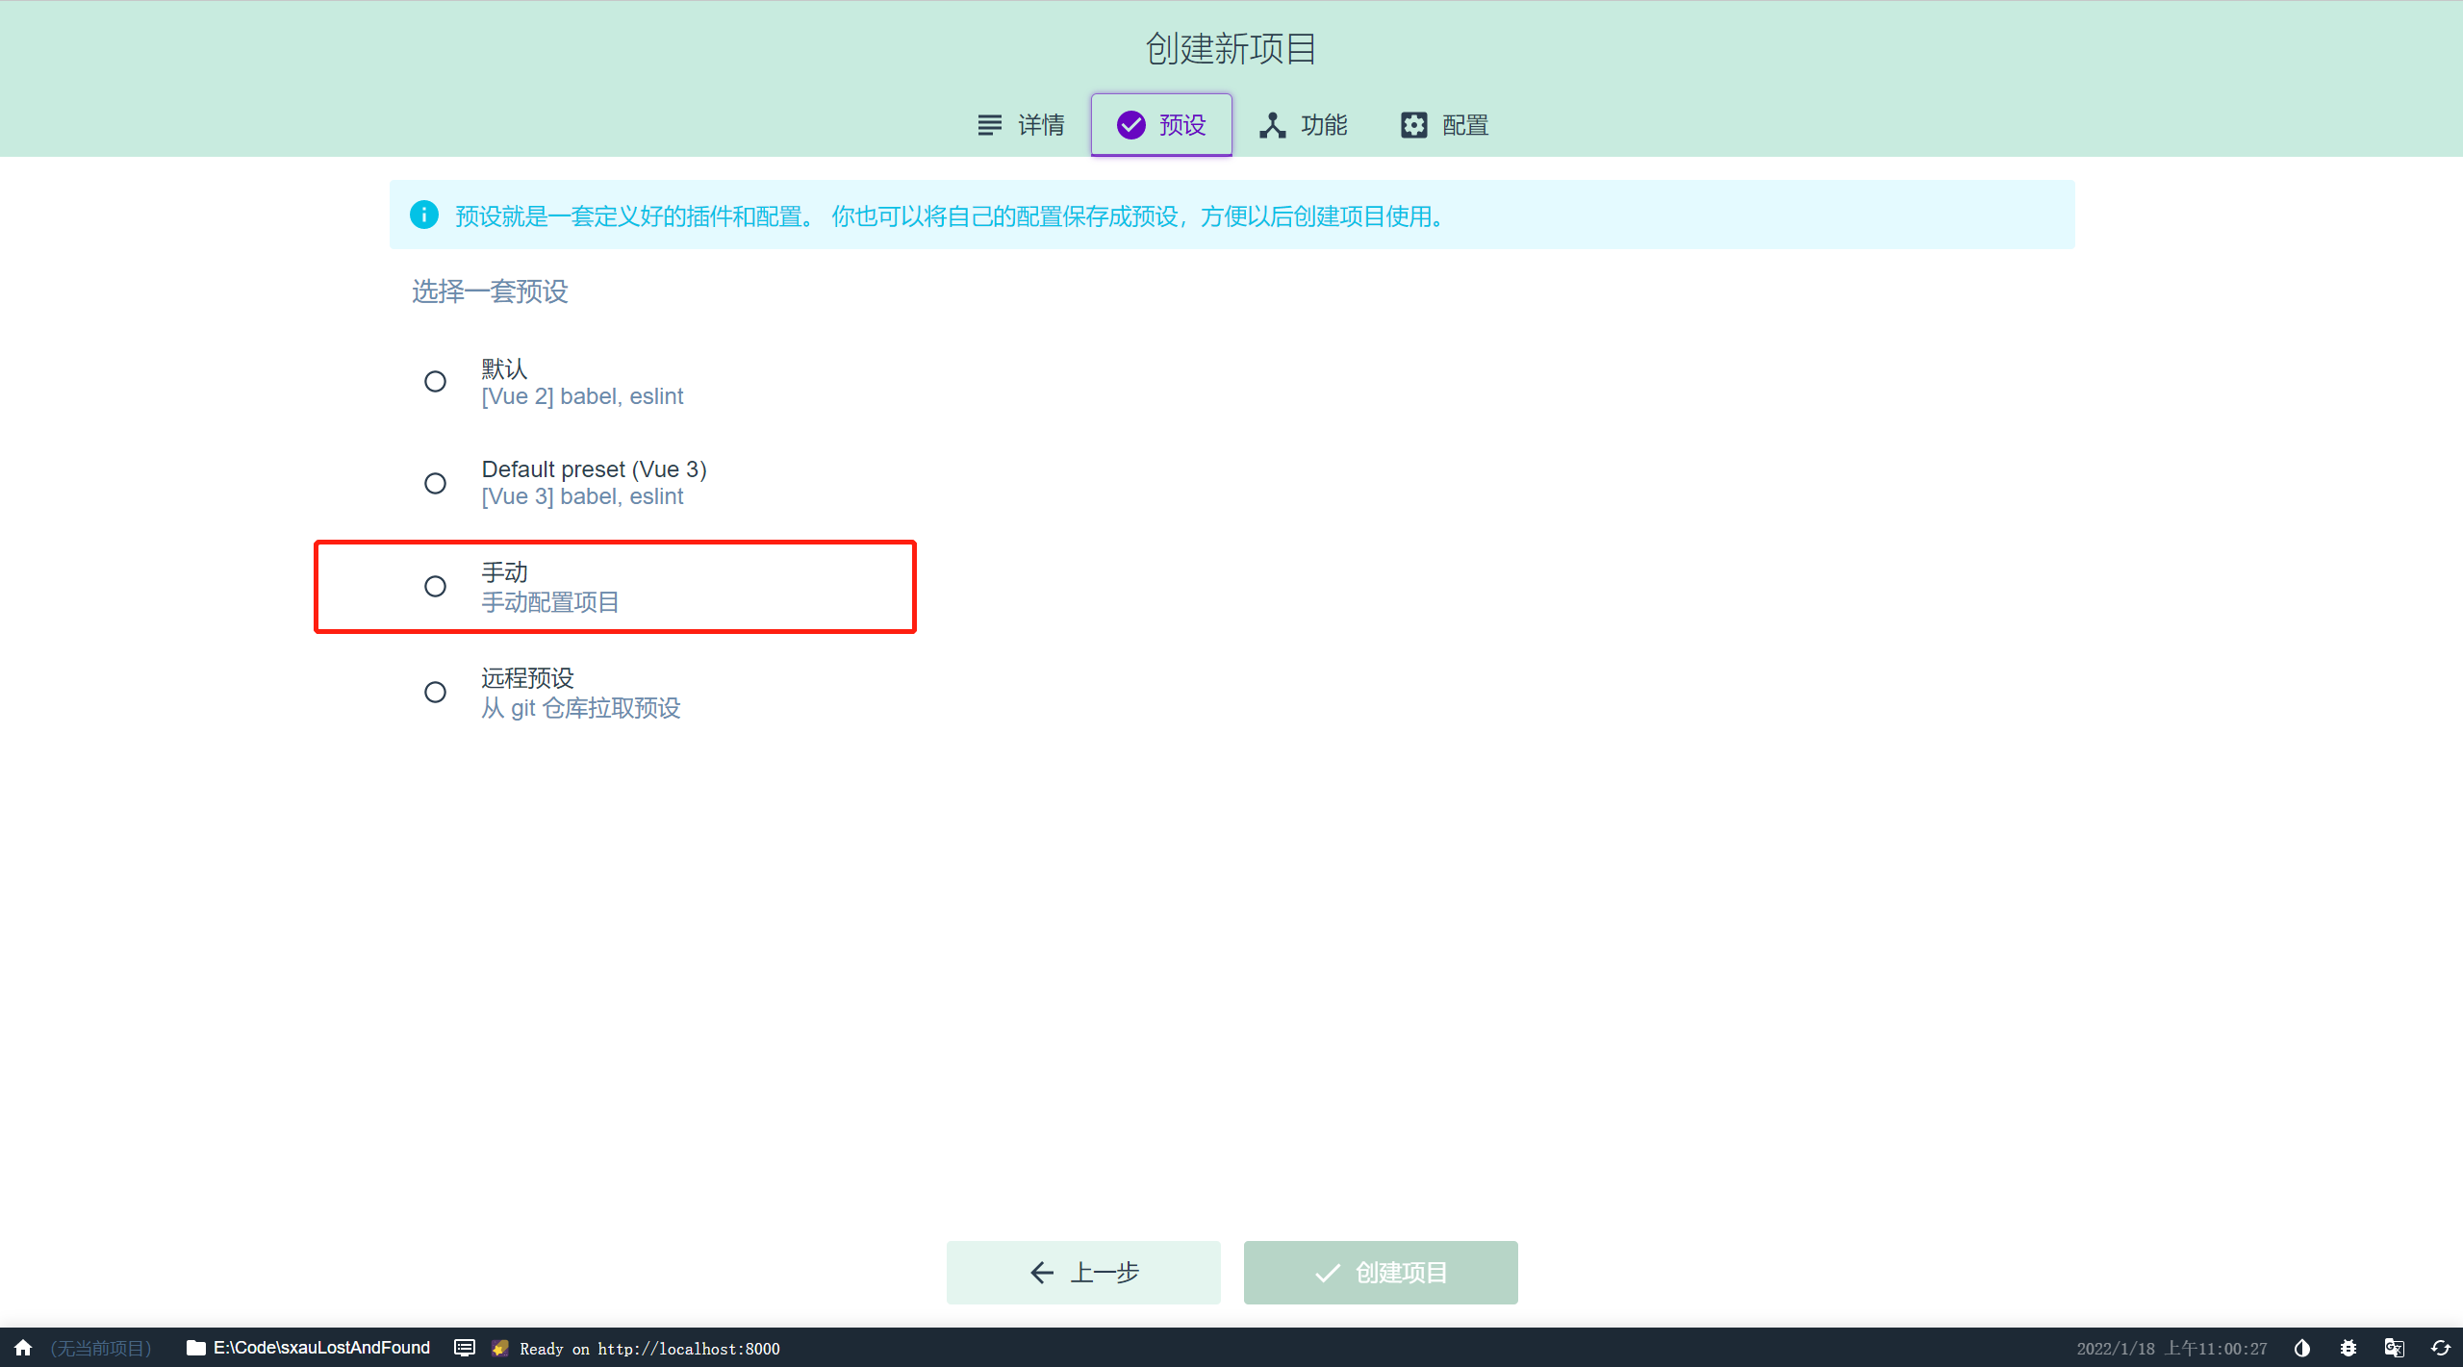Choose the 手动 manual preset radio
The image size is (2463, 1367).
pyautogui.click(x=435, y=586)
